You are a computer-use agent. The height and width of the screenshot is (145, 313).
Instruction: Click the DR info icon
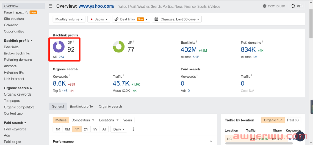click(x=74, y=42)
